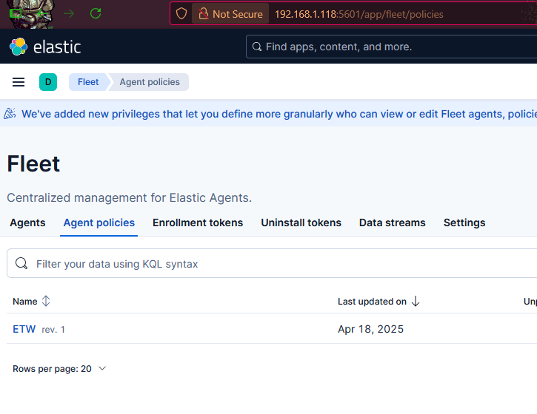Expand the Rows per page dropdown
This screenshot has width=537, height=414.
(x=59, y=368)
